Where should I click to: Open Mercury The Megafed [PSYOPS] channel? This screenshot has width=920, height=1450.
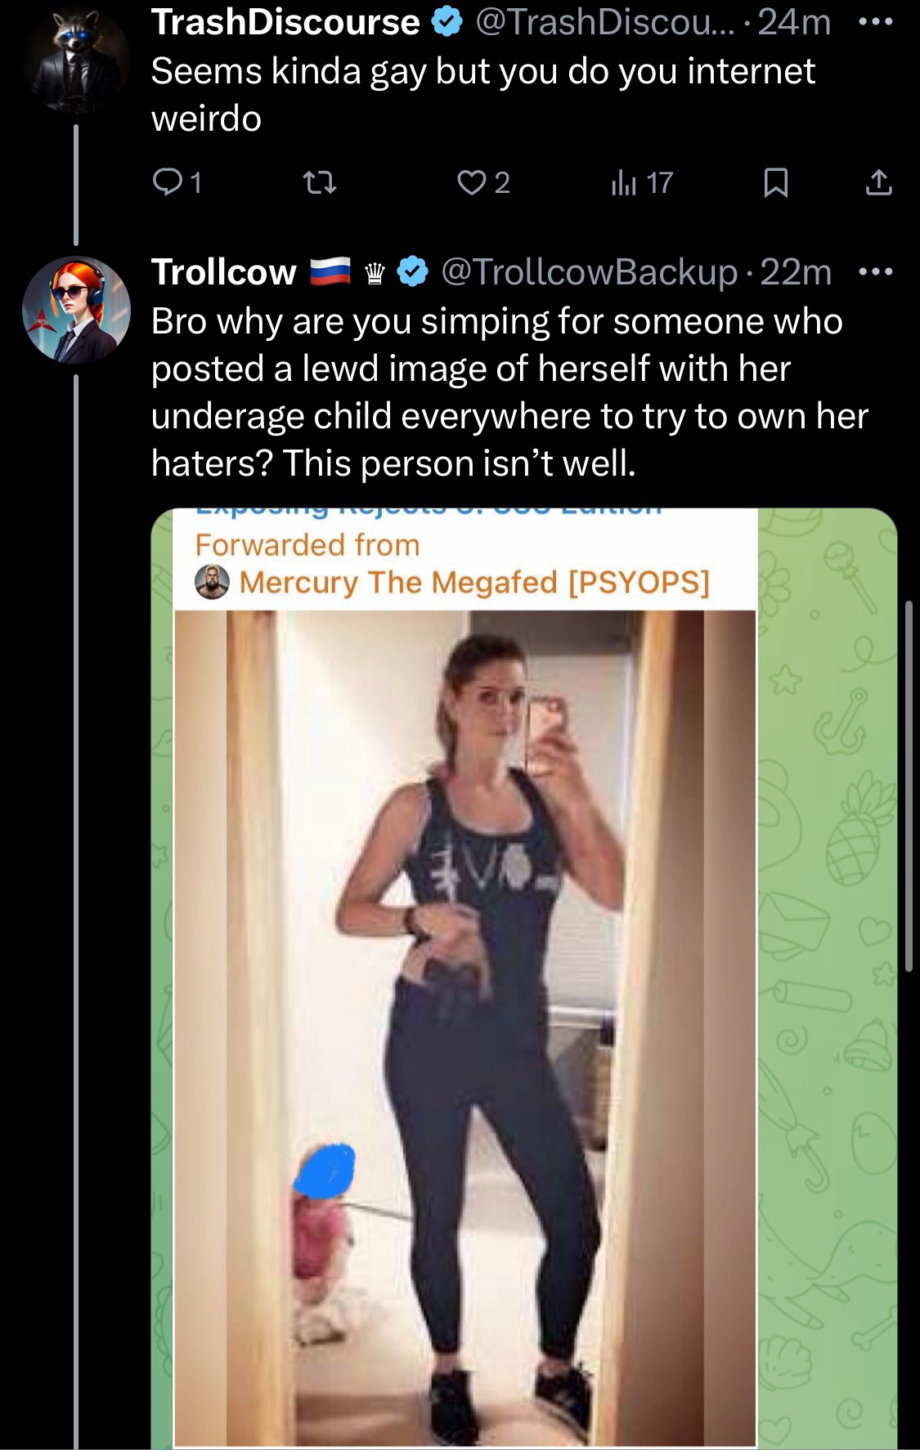click(474, 583)
